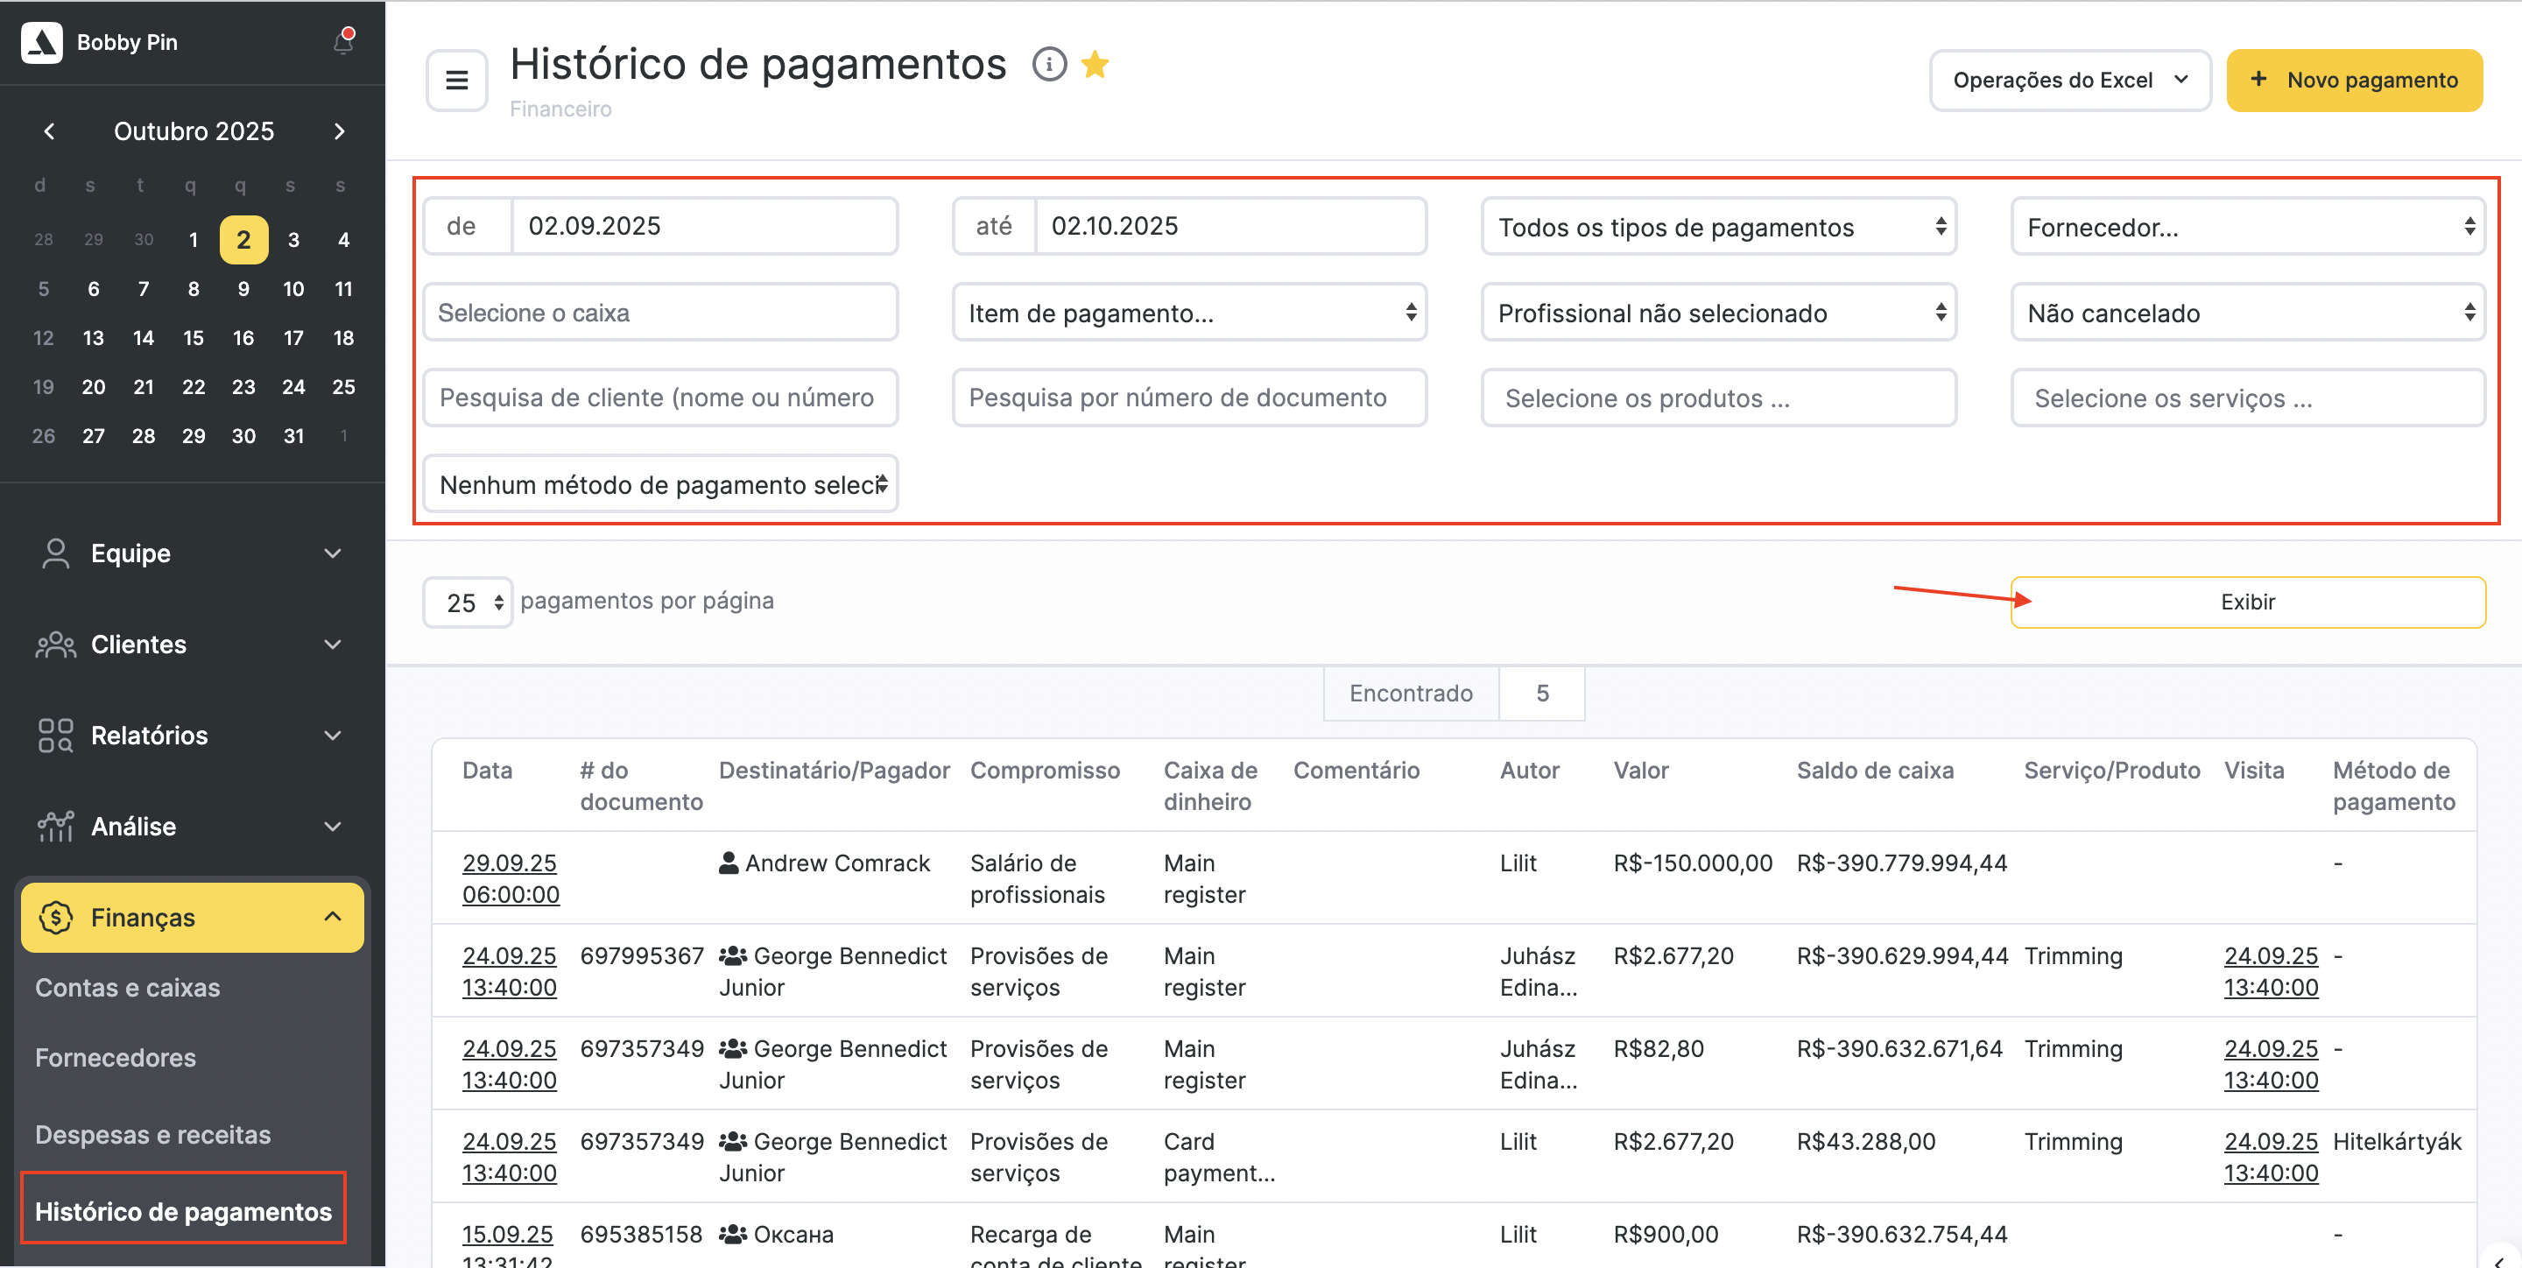The height and width of the screenshot is (1268, 2522).
Task: Click the client search input field
Action: (660, 398)
